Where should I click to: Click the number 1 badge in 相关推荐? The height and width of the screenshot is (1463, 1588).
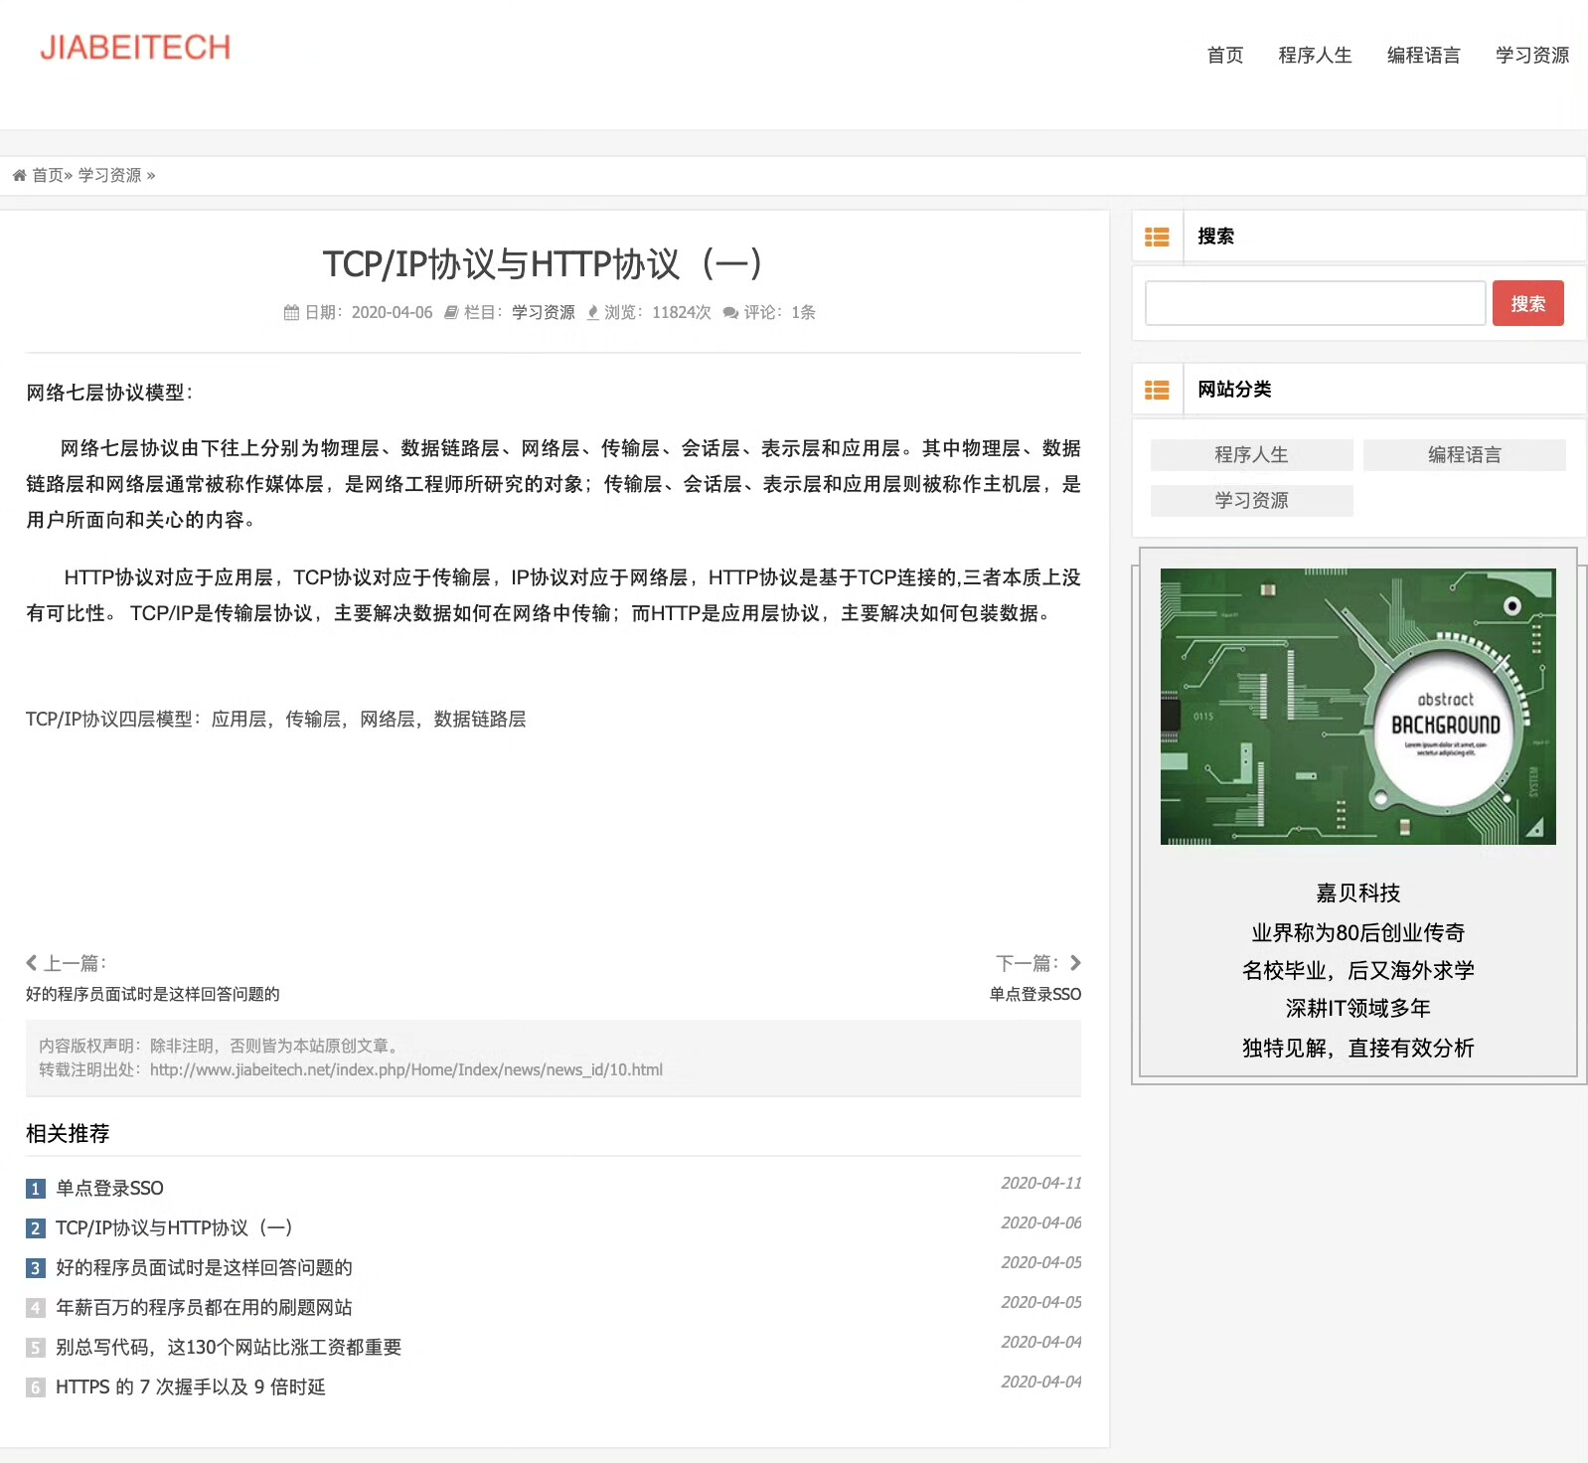(36, 1189)
